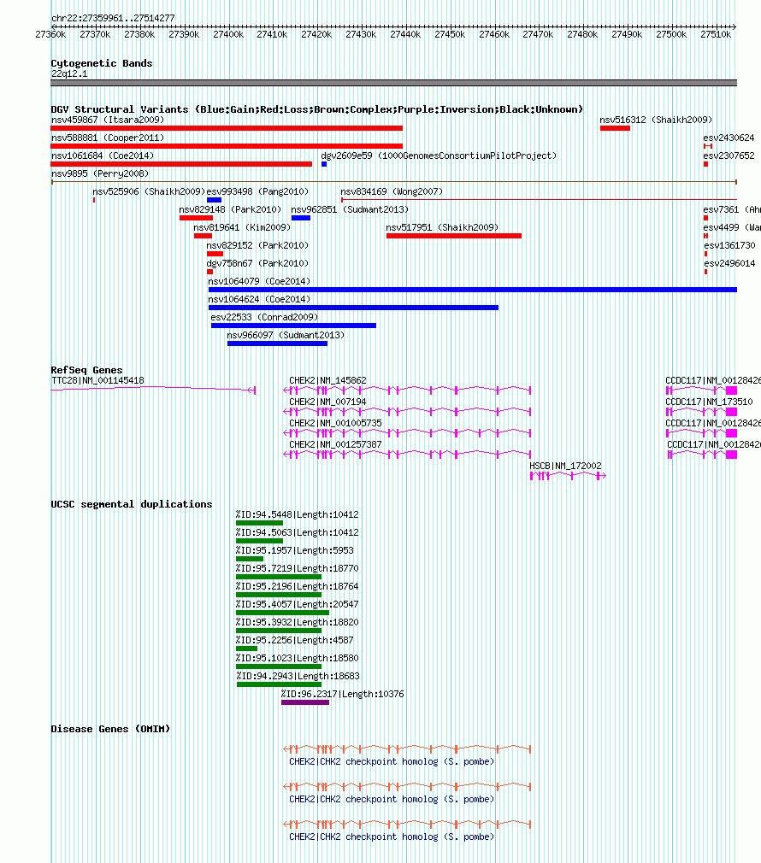Select esv2307652 variant label
The width and height of the screenshot is (761, 863).
pos(729,156)
